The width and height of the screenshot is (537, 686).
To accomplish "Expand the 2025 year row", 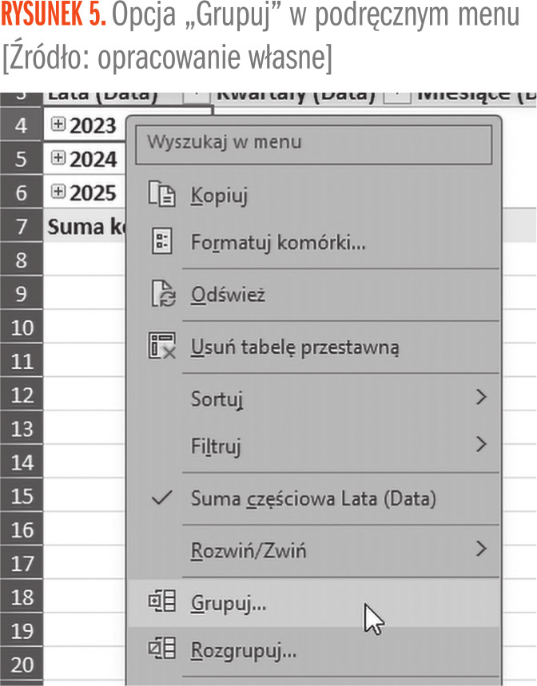I will point(58,192).
